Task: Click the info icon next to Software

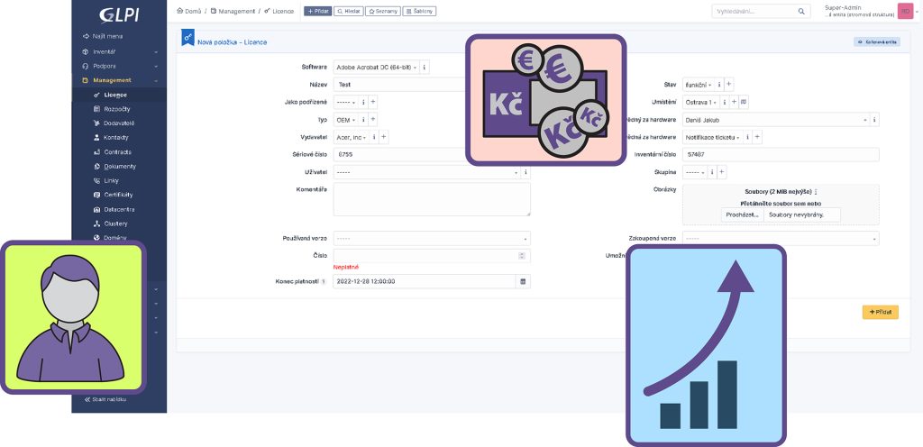Action: pos(425,68)
